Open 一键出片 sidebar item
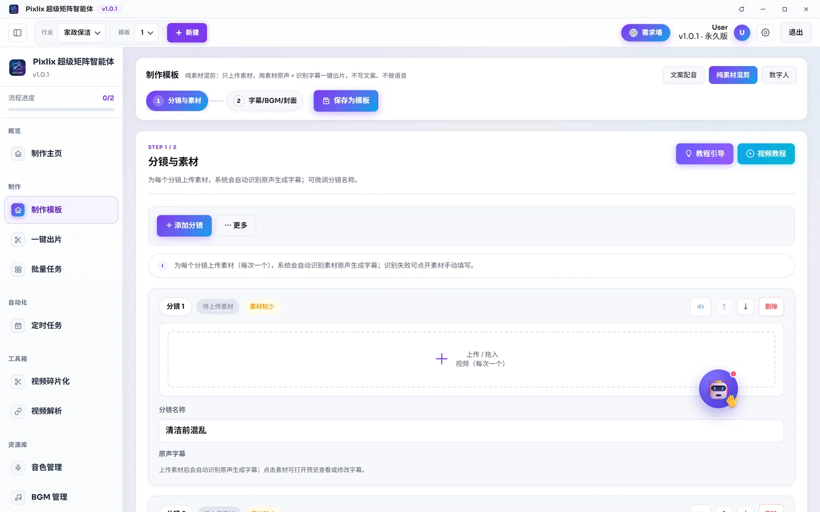Image resolution: width=820 pixels, height=512 pixels. pos(61,240)
